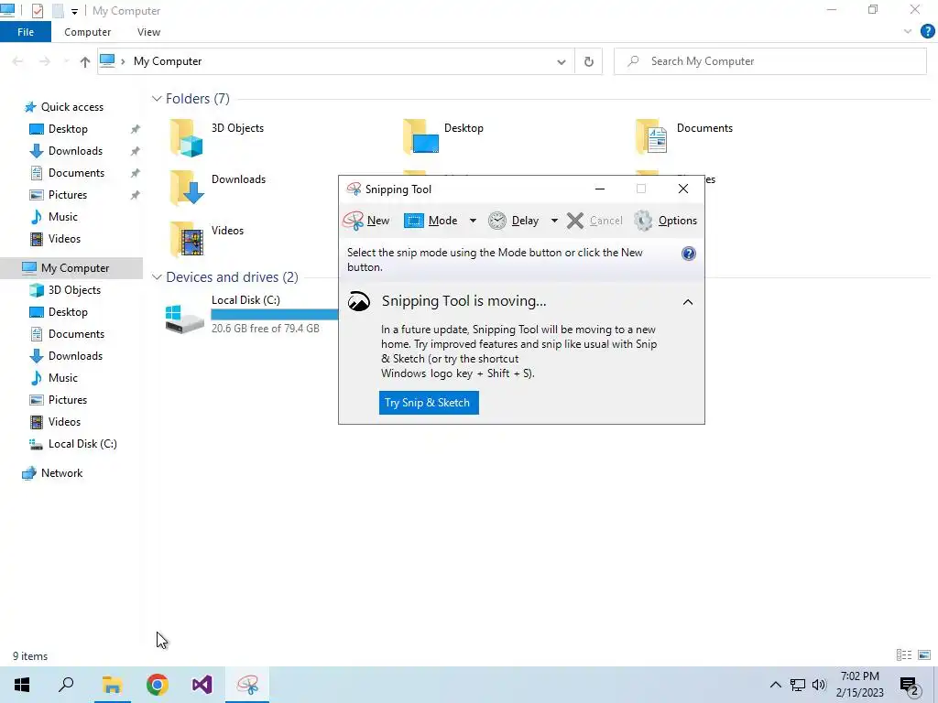Click Try Snip & Sketch button
Viewport: 938px width, 703px height.
429,403
